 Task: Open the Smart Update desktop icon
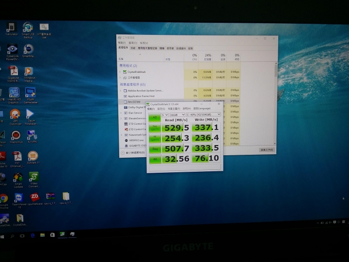click(x=18, y=180)
